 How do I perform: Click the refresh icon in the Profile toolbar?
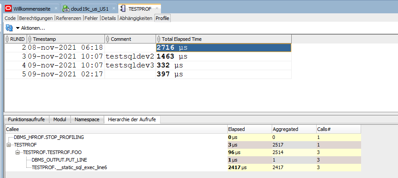tap(9, 28)
